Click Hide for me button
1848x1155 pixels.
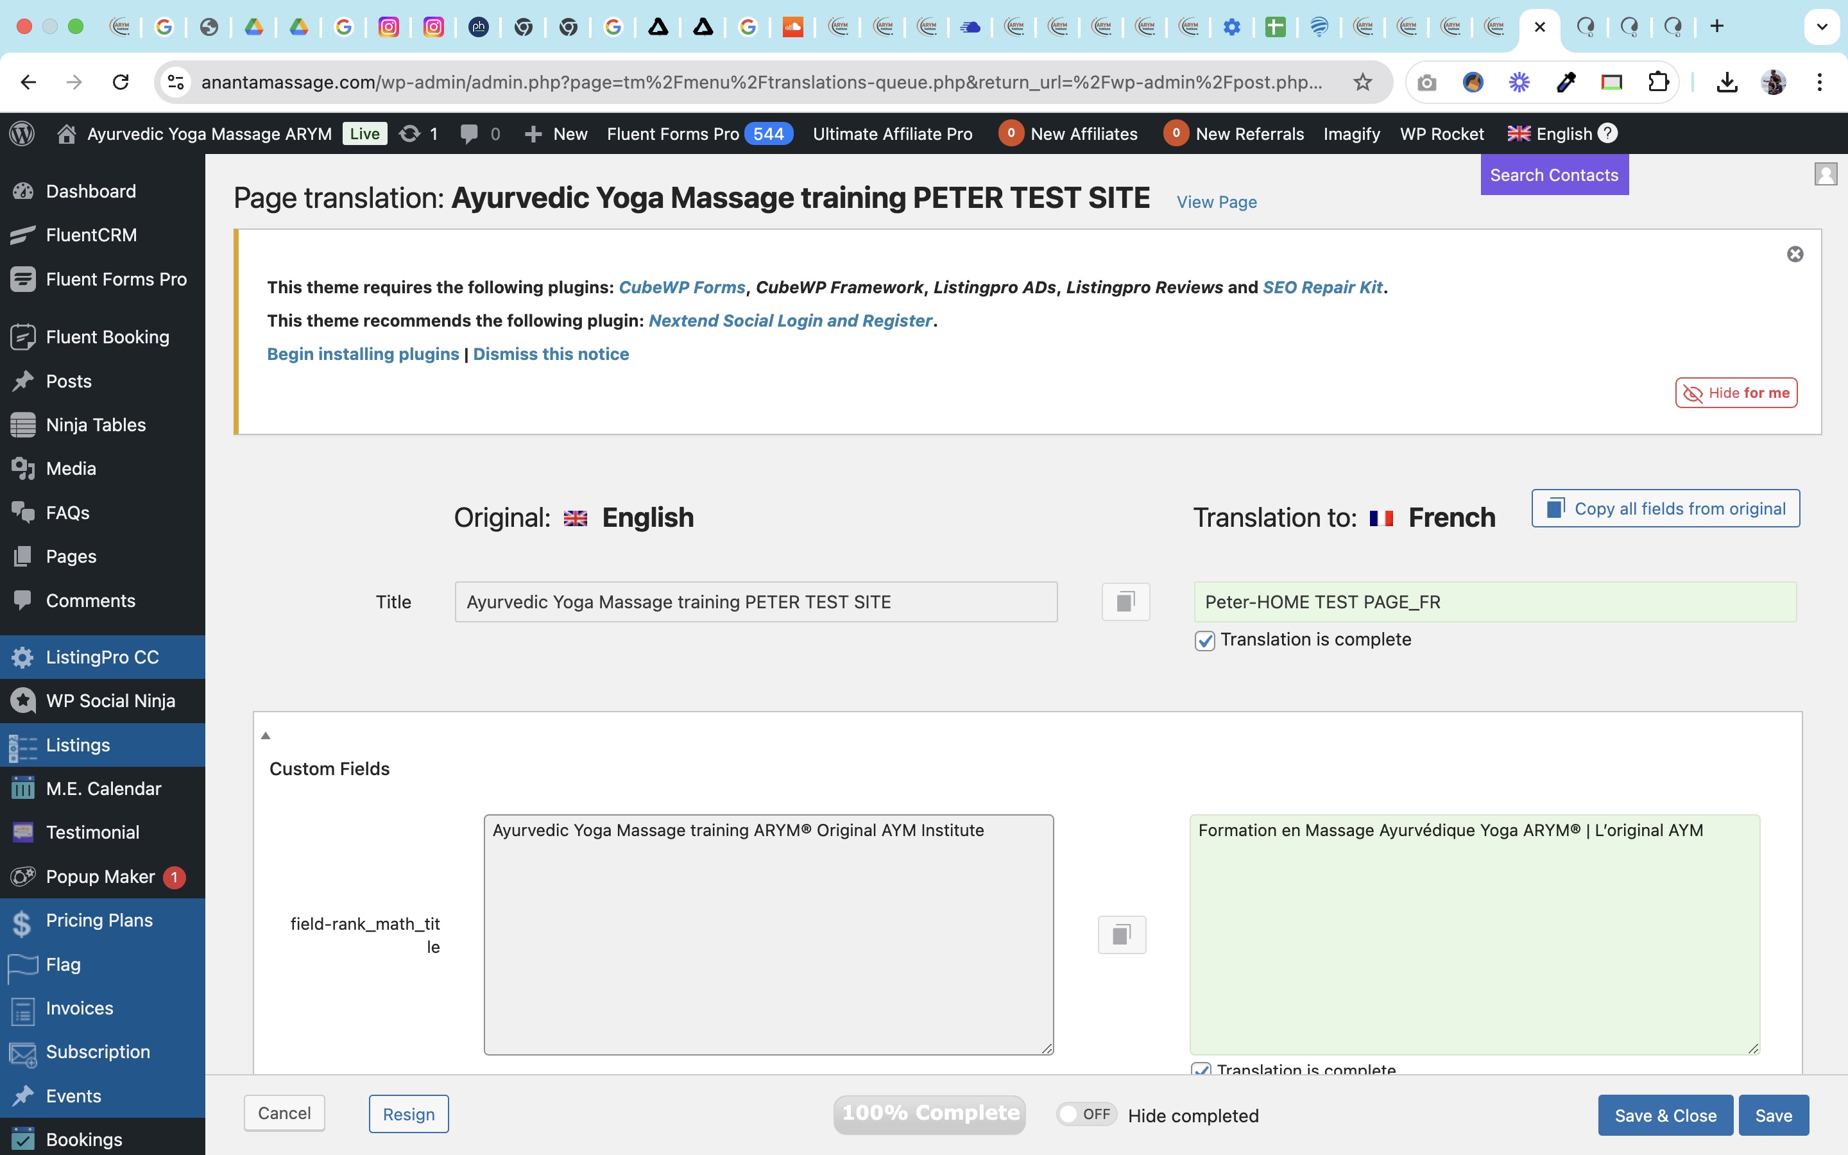[x=1736, y=393]
